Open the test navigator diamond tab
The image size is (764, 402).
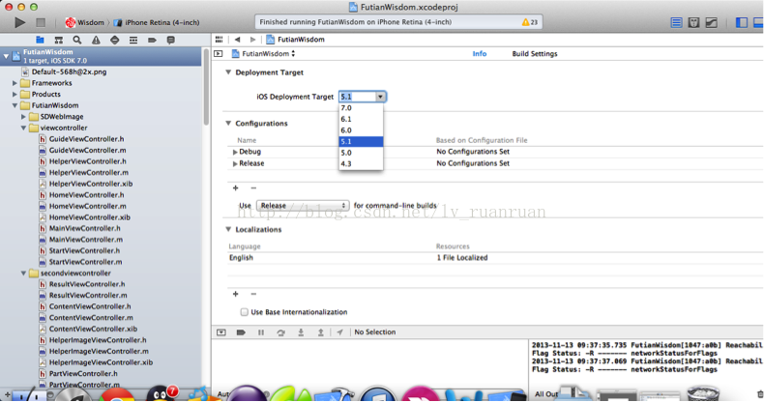(114, 40)
